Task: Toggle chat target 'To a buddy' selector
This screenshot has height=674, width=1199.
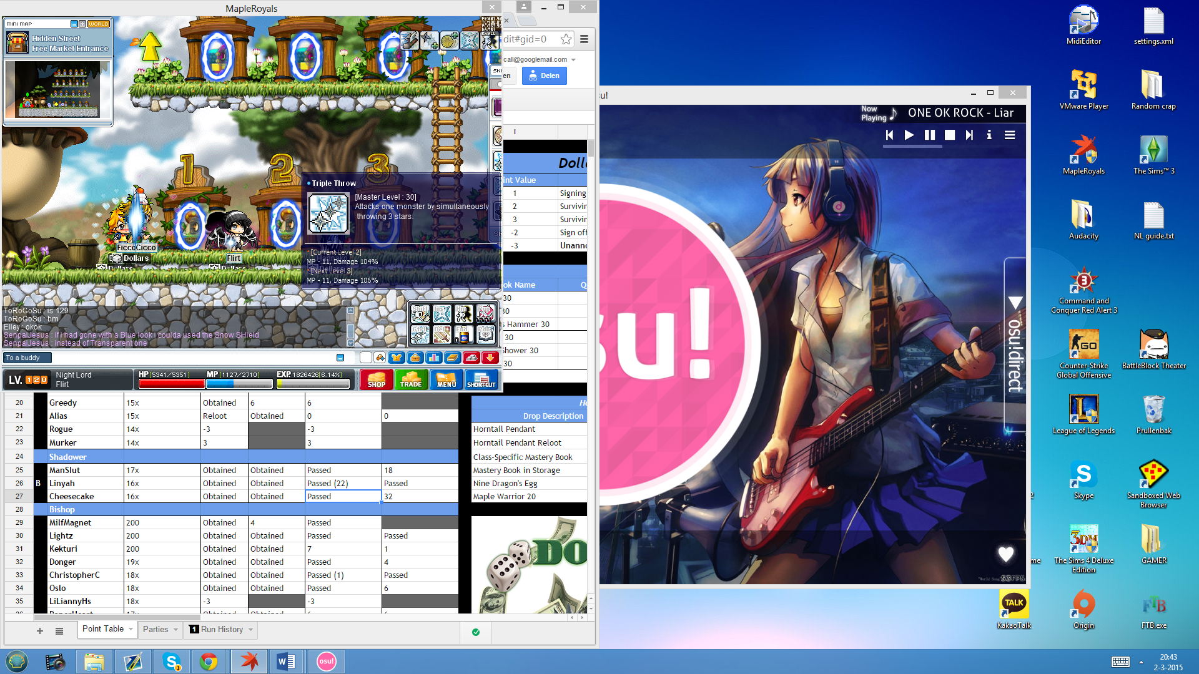Action: click(x=27, y=358)
